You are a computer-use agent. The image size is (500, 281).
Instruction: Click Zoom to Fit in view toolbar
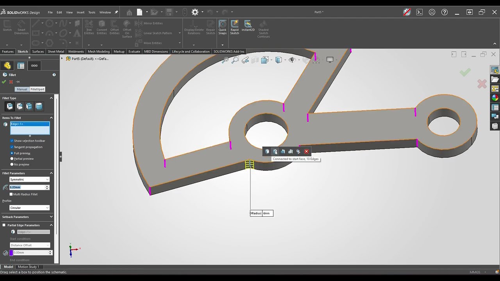(x=225, y=60)
